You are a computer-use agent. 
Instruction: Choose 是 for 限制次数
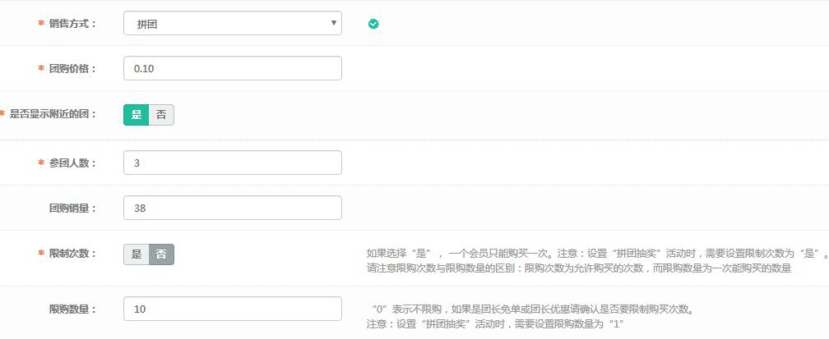[x=137, y=254]
